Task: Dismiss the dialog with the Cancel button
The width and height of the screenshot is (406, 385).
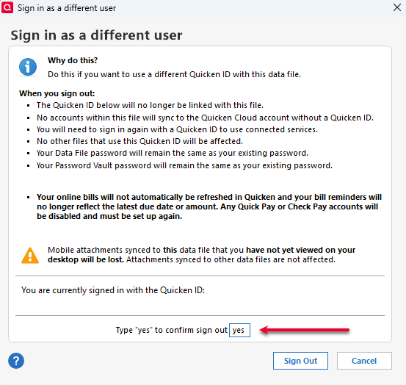Action: pos(364,361)
